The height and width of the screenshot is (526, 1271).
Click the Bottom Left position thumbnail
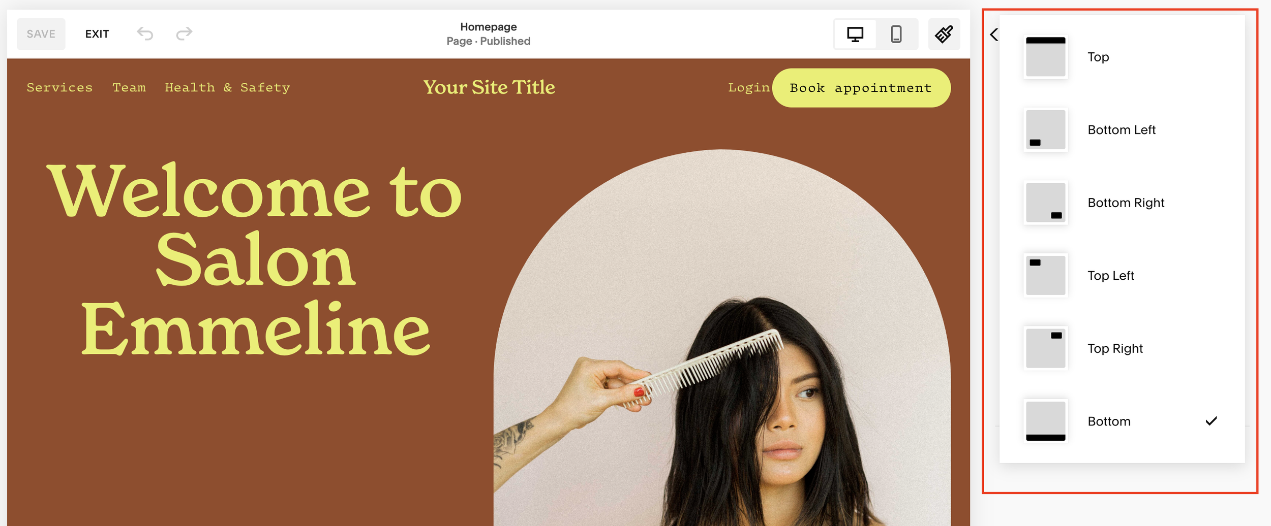tap(1045, 130)
